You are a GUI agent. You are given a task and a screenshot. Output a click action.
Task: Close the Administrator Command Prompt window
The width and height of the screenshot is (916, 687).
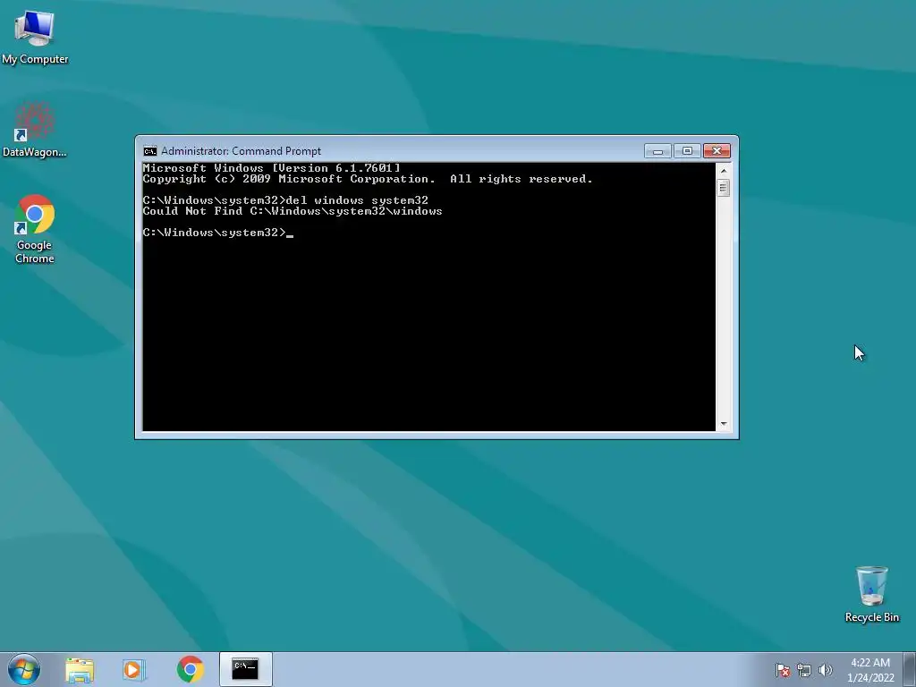coord(717,151)
